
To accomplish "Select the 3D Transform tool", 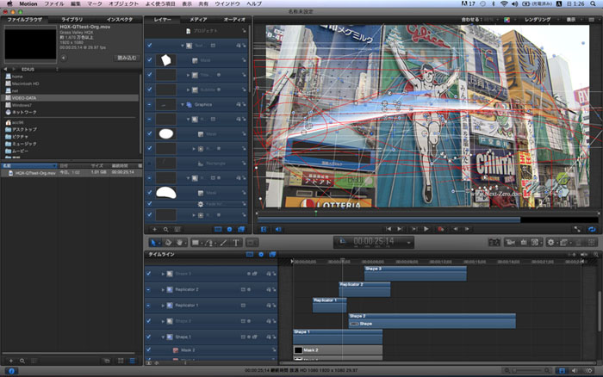I will click(168, 243).
